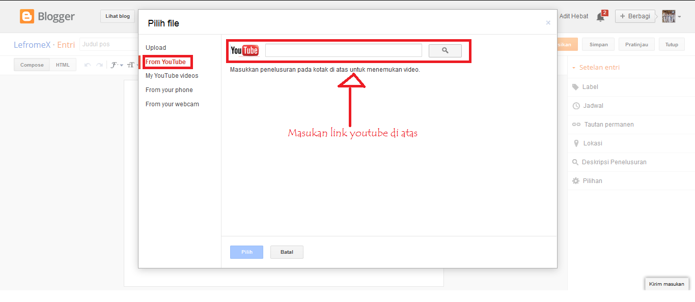The image size is (695, 302).
Task: Click the Lihat blog button
Action: [x=118, y=16]
